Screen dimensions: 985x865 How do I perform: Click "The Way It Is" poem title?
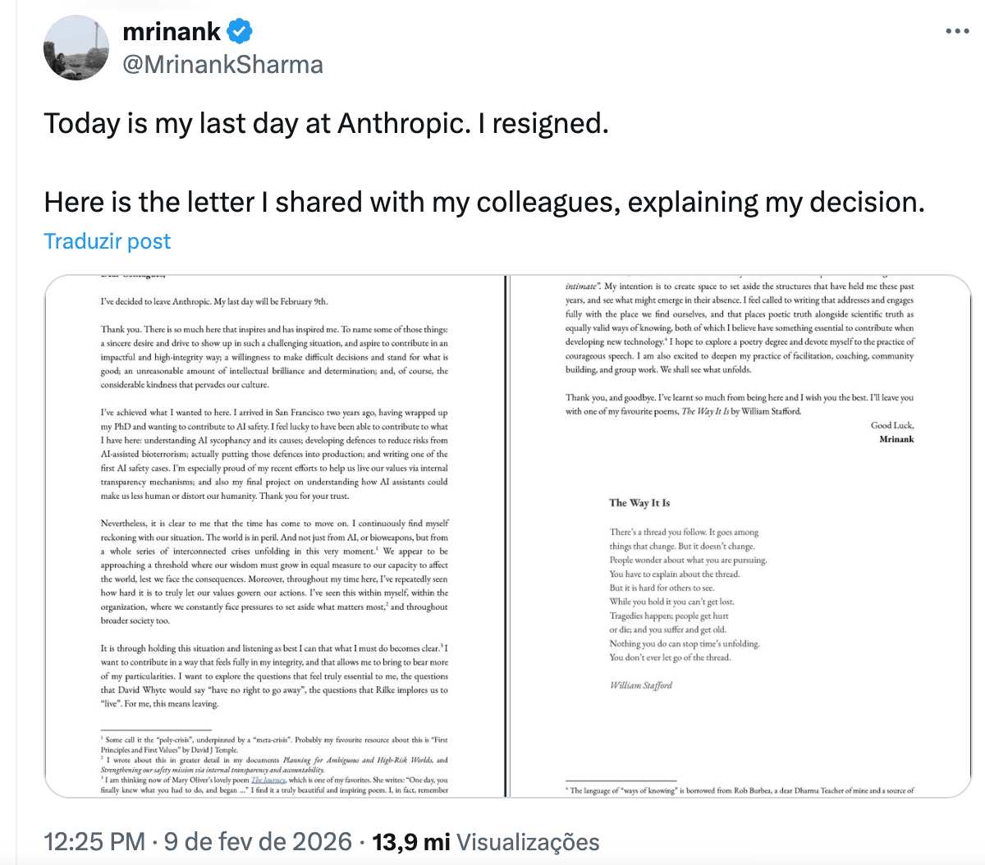(x=639, y=503)
